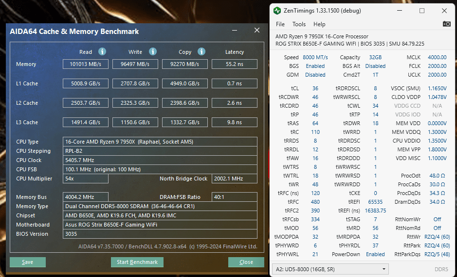Click tCL value 36
The width and height of the screenshot is (457, 277).
315,88
